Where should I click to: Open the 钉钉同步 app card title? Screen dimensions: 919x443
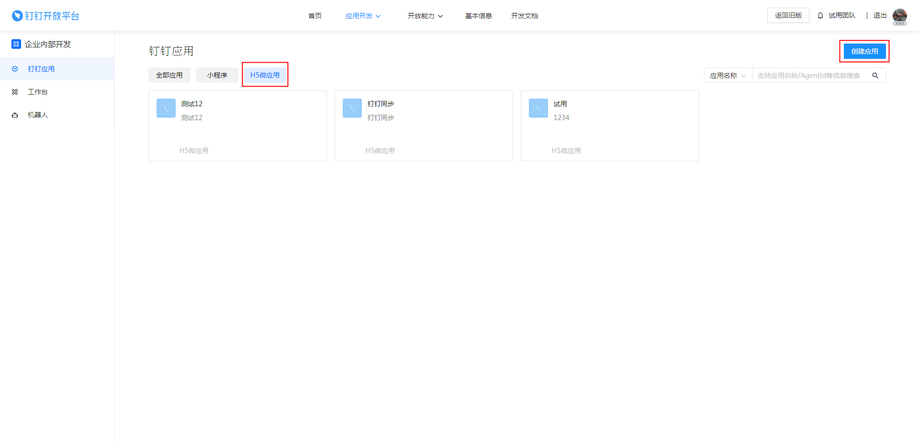click(x=381, y=104)
